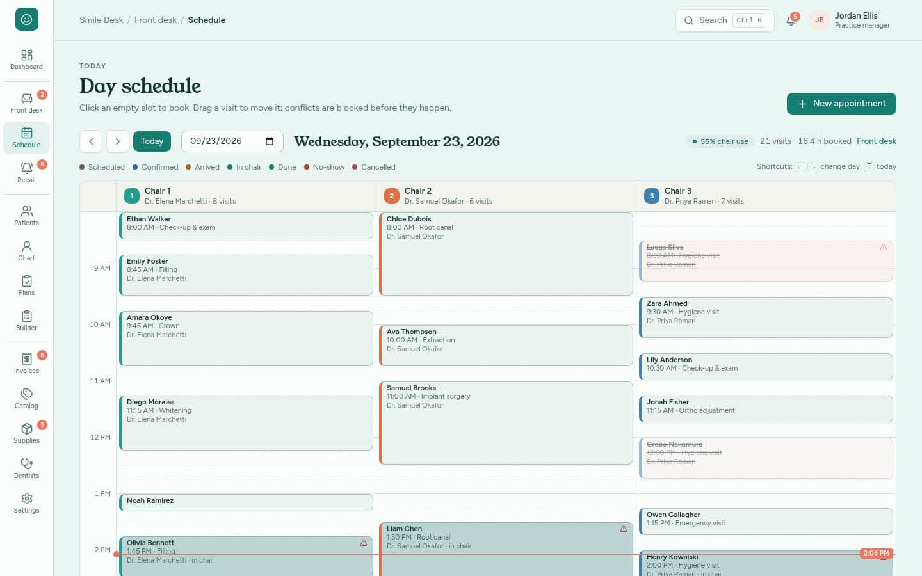Open Front desk in the sidebar
Screen dimensions: 922x576
[x=26, y=103]
